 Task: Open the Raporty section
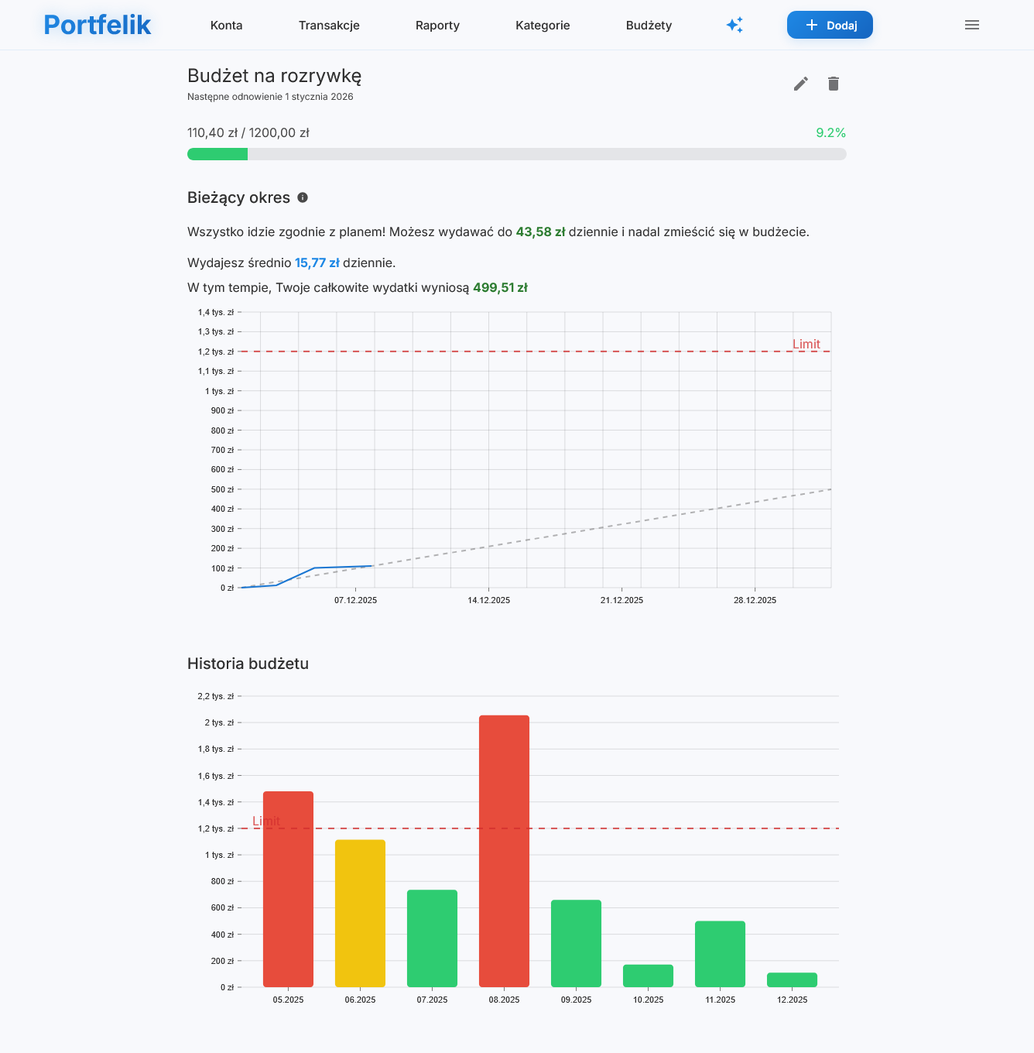[437, 26]
